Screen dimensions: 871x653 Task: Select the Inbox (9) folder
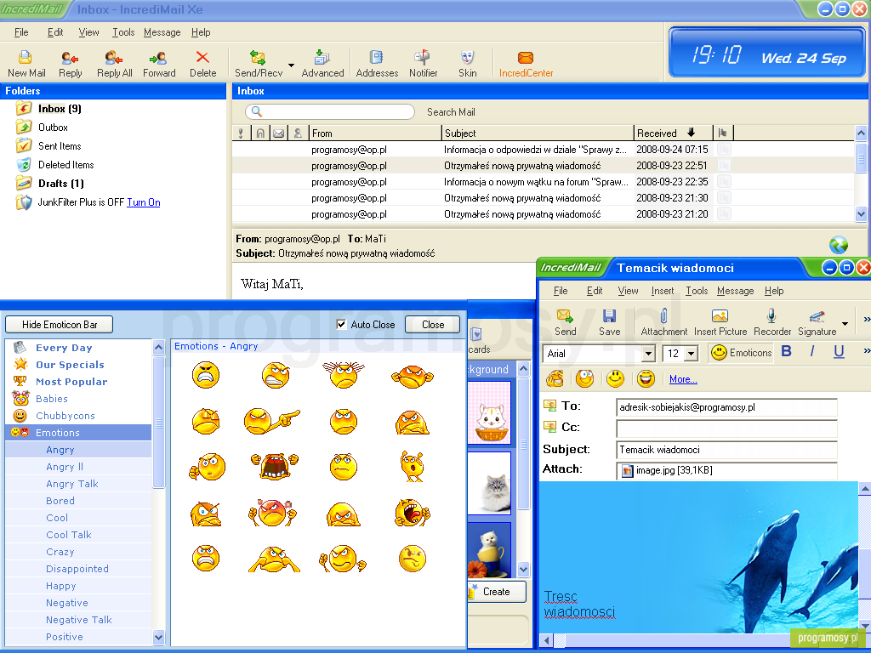click(60, 109)
